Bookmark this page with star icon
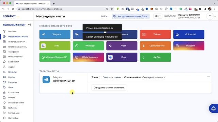This screenshot has width=218, height=122. click(112, 9)
